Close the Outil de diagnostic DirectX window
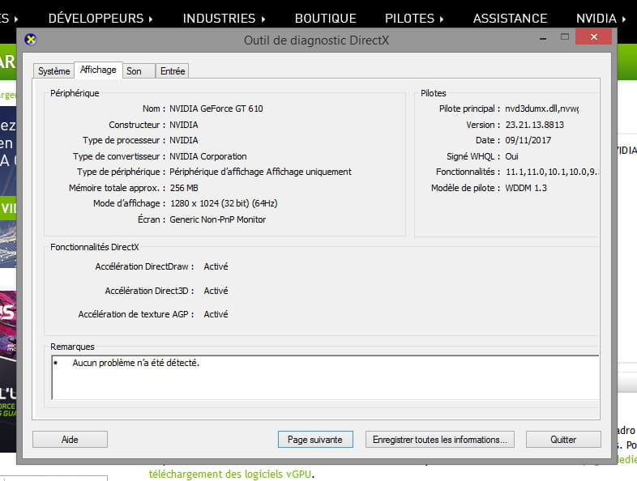Screen dimensions: 637x481 [x=593, y=37]
